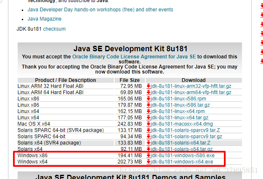Click the File Size column header
Image resolution: width=263 pixels, height=179 pixels.
[x=129, y=80]
